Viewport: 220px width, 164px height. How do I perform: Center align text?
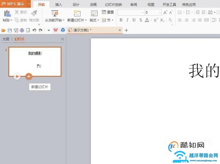coord(186,20)
